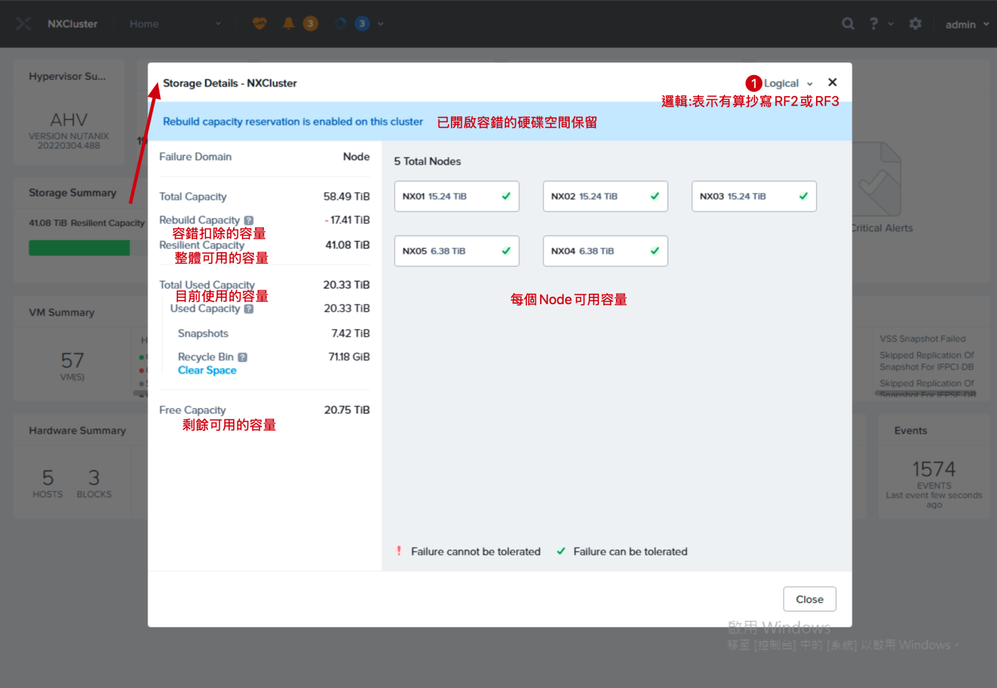Click the green Storage Summary capacity bar

click(80, 248)
